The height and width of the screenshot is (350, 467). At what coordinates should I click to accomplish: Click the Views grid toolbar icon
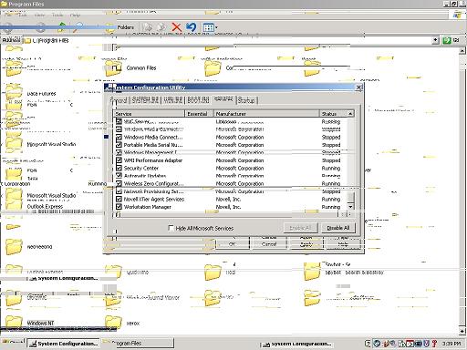coord(209,27)
